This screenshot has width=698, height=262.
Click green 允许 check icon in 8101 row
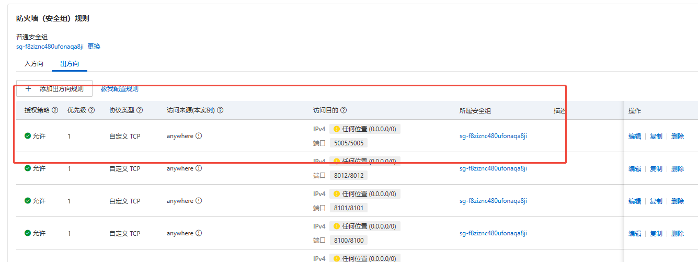[28, 201]
